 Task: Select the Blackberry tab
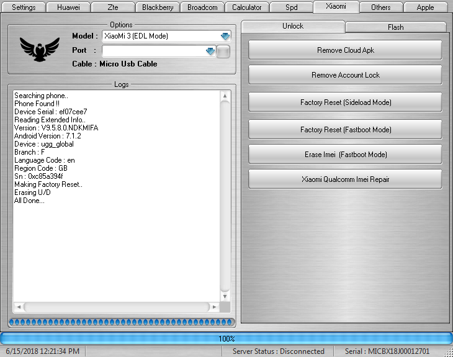coord(158,7)
